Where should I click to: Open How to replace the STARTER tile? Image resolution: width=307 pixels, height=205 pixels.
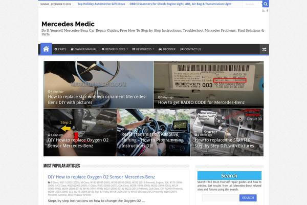point(227,133)
